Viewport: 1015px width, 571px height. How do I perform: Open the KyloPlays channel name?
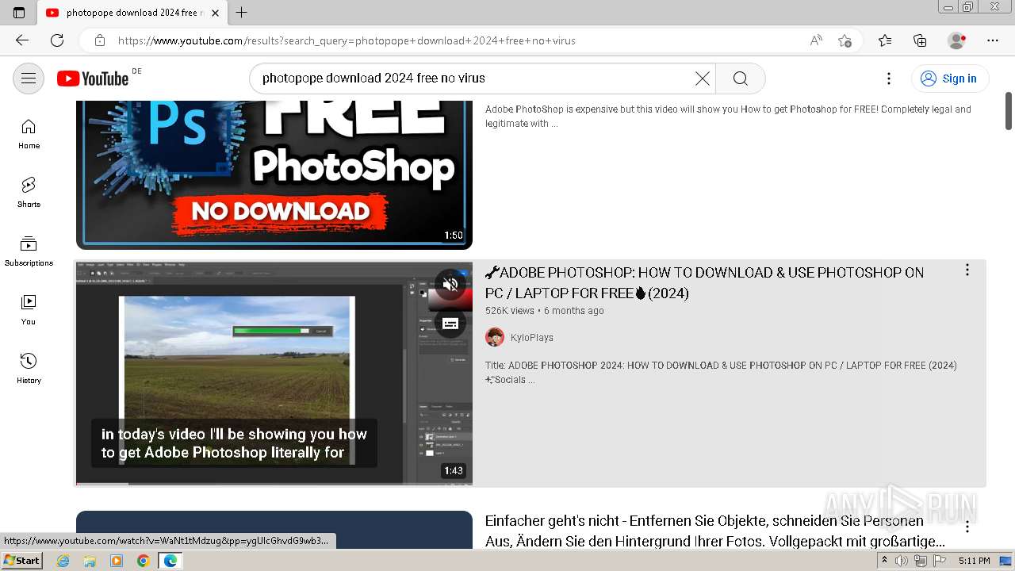[532, 337]
